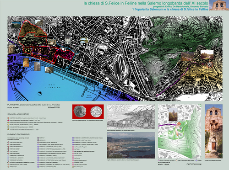The image size is (229, 170).
Task: Click the subtitle "1 l'opulenta Salernum"
Action: tap(148, 9)
